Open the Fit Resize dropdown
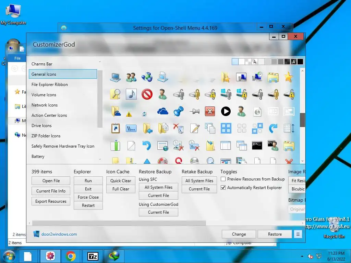The width and height of the screenshot is (351, 263). coord(297,180)
